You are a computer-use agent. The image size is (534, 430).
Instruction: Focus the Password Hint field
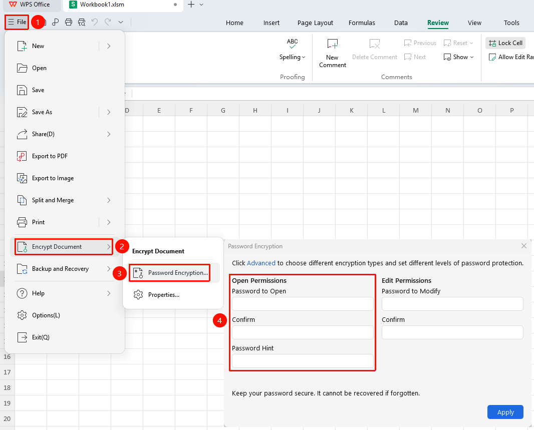point(303,361)
